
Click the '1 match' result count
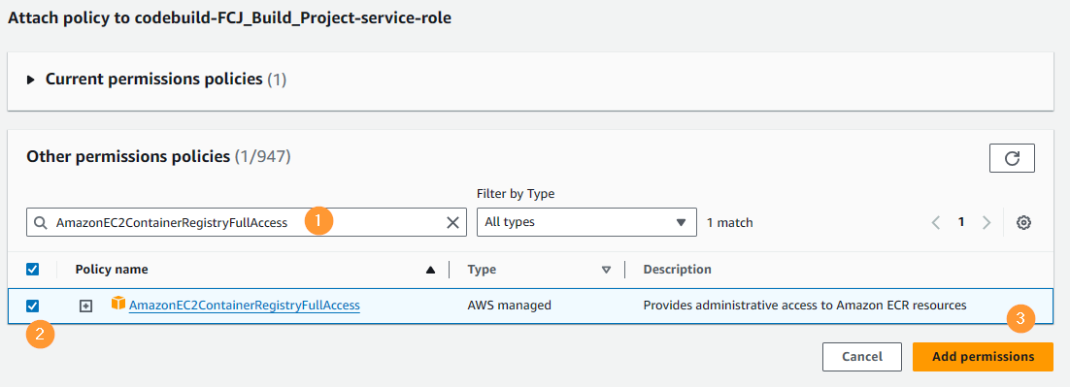(729, 222)
